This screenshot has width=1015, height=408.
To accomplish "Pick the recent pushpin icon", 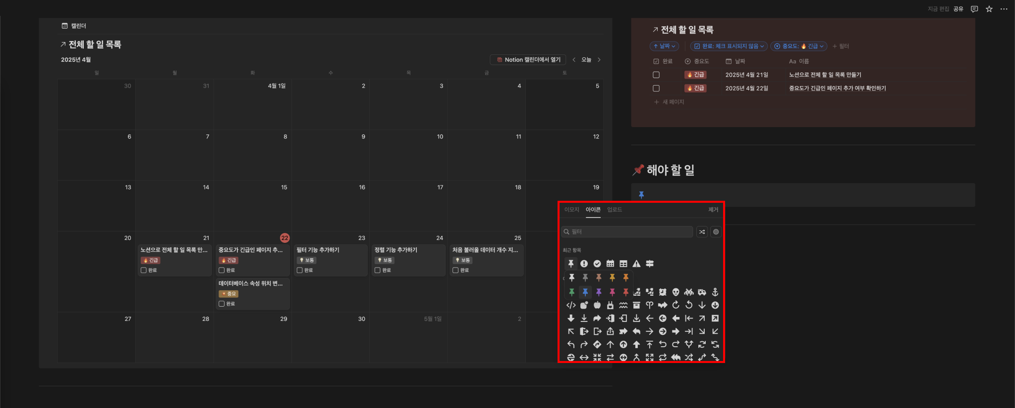I will click(571, 264).
